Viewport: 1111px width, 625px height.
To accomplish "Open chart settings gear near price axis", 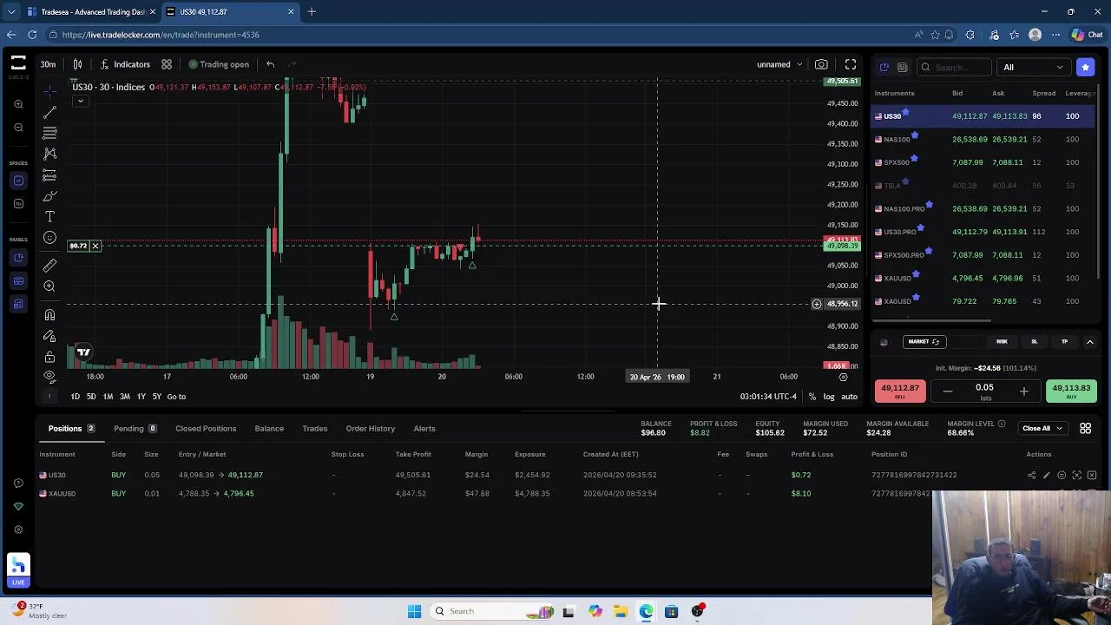I will pos(843,377).
